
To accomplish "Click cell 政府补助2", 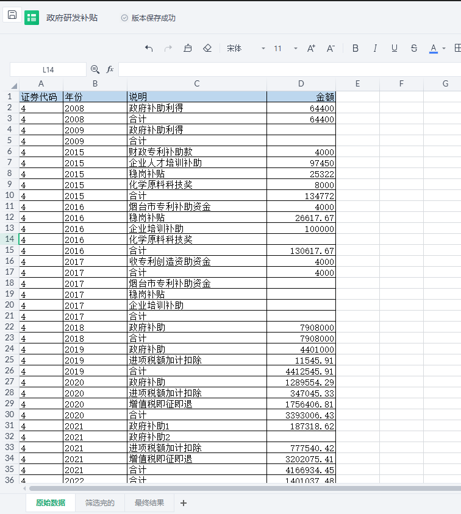I will [197, 437].
